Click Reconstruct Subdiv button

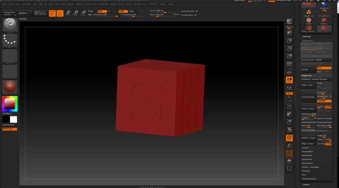(x=316, y=60)
